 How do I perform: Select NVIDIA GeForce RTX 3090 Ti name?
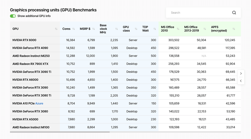[x=32, y=72]
